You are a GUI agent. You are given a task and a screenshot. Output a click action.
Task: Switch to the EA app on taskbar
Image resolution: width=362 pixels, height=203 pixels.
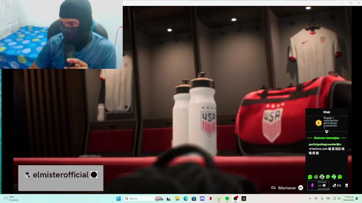pos(244,198)
